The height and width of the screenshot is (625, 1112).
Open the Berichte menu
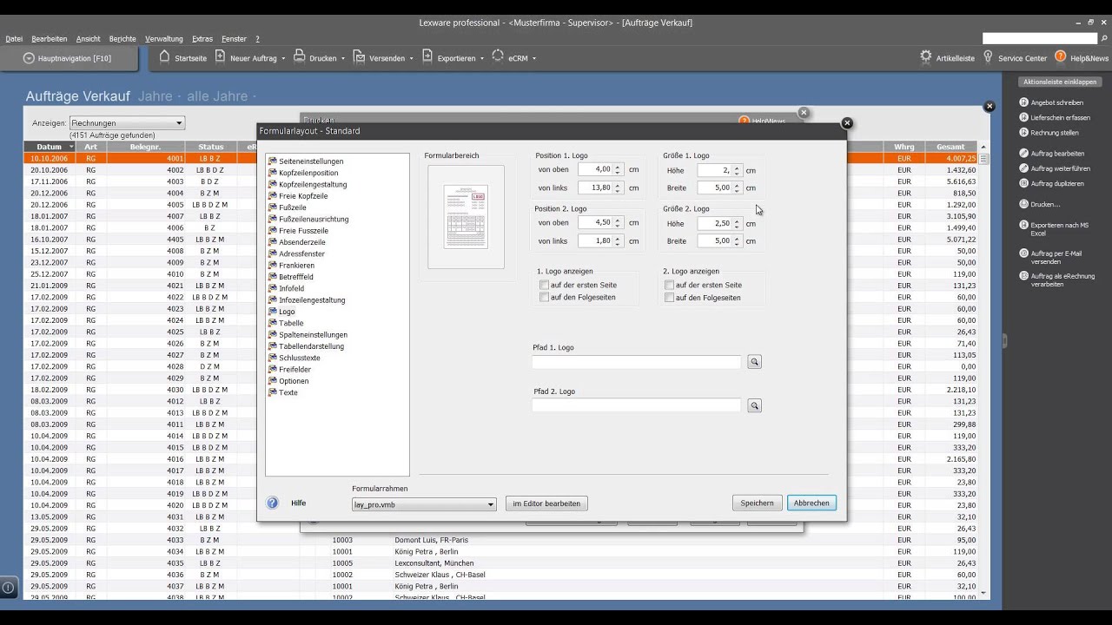pos(122,39)
